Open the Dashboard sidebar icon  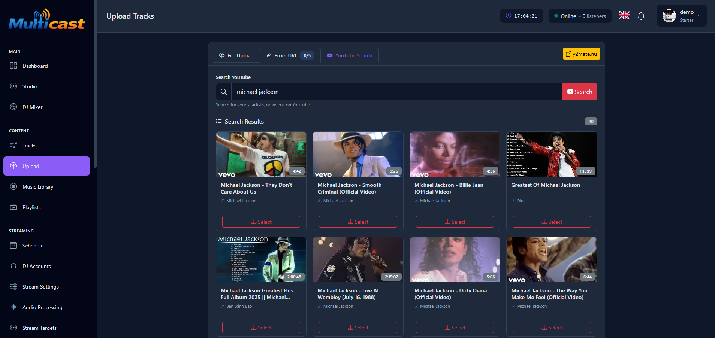click(x=13, y=66)
